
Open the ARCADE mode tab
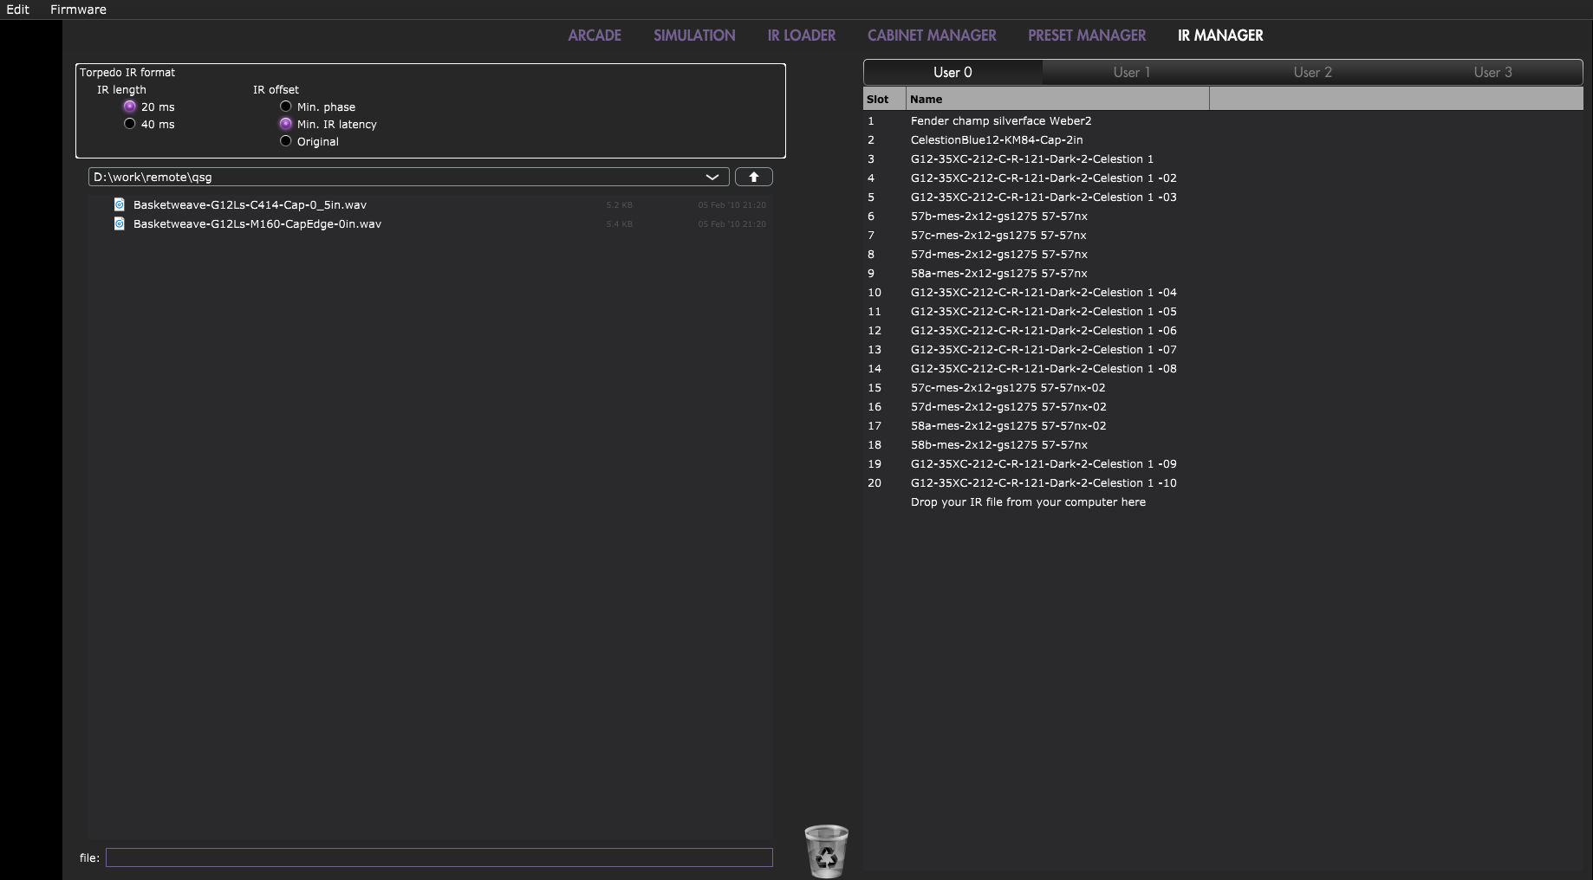[x=595, y=36]
